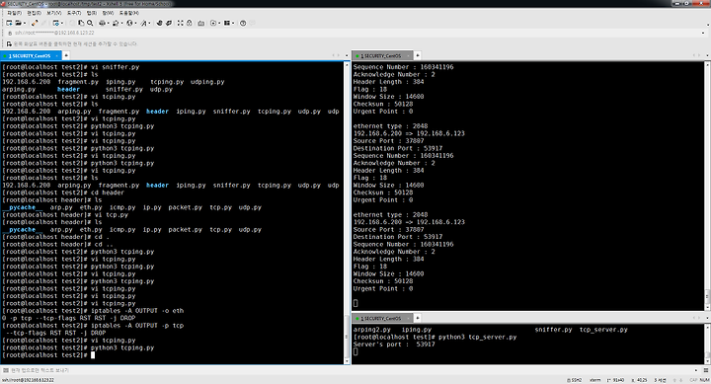Click the compose bar options menu icon

pos(705,370)
